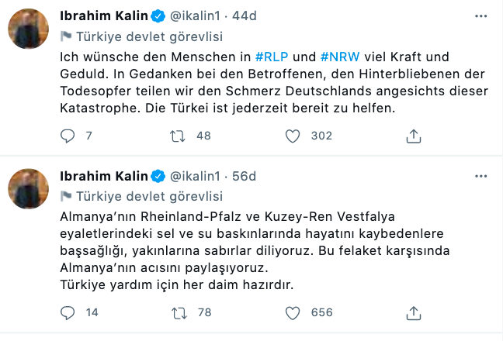Click first tweet's profile avatar
Viewport: 503px width, 341px height.
(x=29, y=29)
